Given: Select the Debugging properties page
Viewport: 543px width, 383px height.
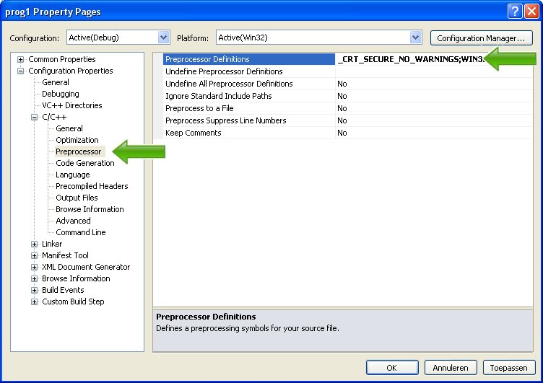Looking at the screenshot, I should tap(61, 94).
